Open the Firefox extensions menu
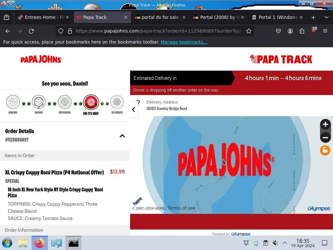 pos(302,31)
